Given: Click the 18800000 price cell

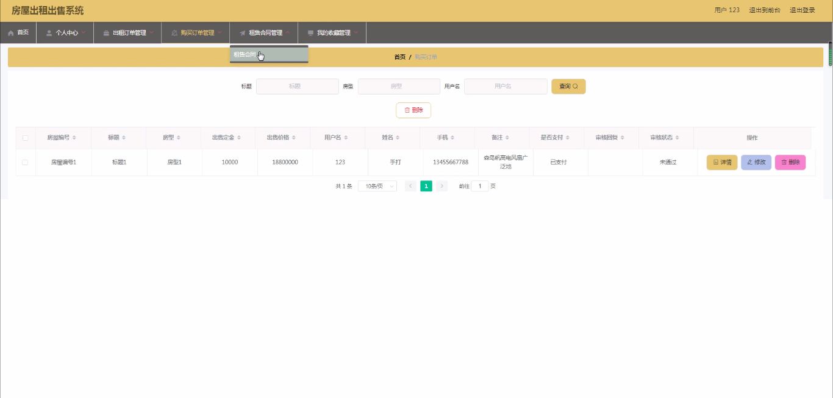Looking at the screenshot, I should coord(285,162).
